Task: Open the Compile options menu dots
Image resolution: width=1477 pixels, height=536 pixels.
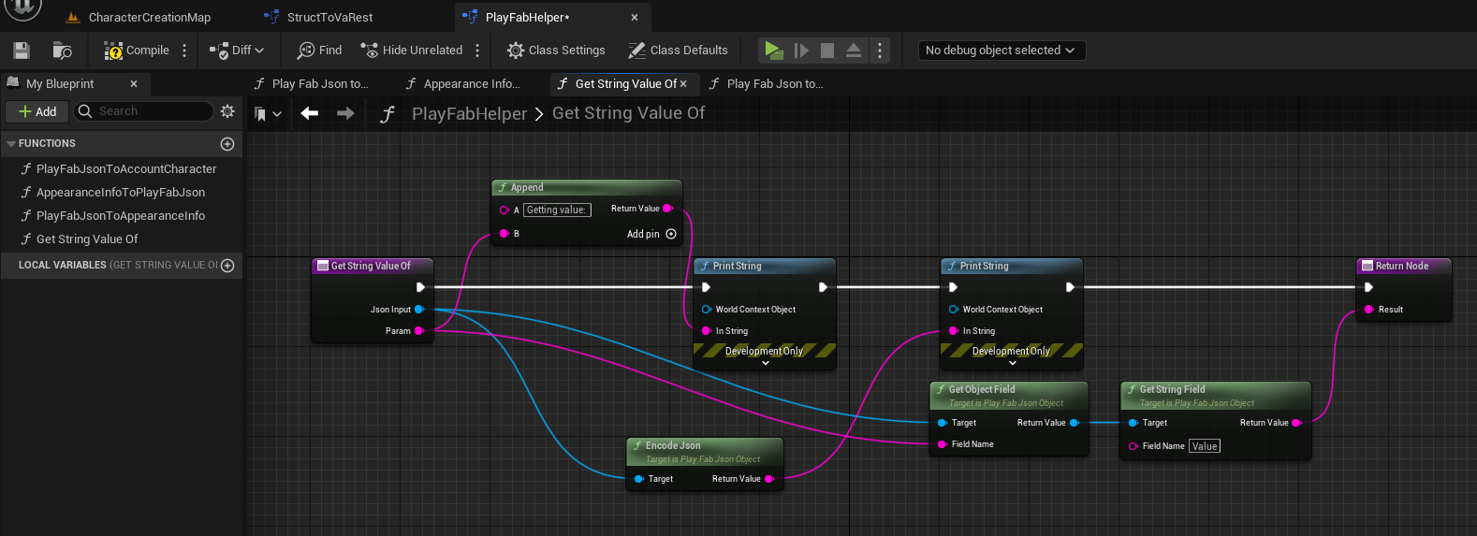Action: (x=184, y=51)
